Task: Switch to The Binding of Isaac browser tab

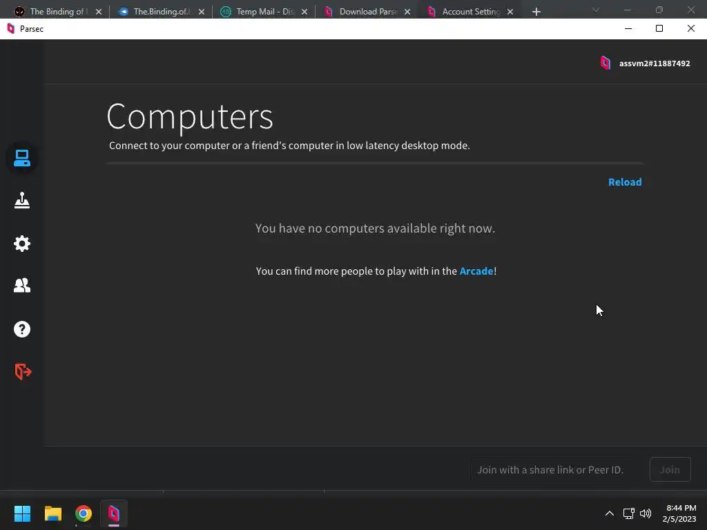Action: point(59,12)
